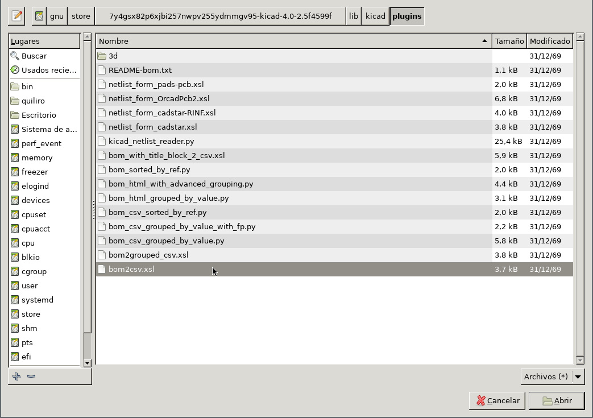Viewport: 593px width, 418px height.
Task: Select kicad_netlist_reader.py file
Action: 335,141
